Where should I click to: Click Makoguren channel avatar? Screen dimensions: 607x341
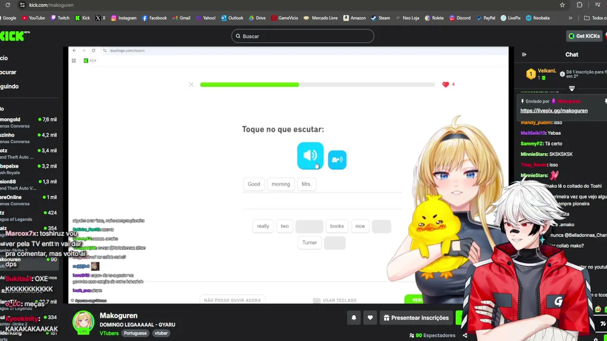click(x=83, y=322)
